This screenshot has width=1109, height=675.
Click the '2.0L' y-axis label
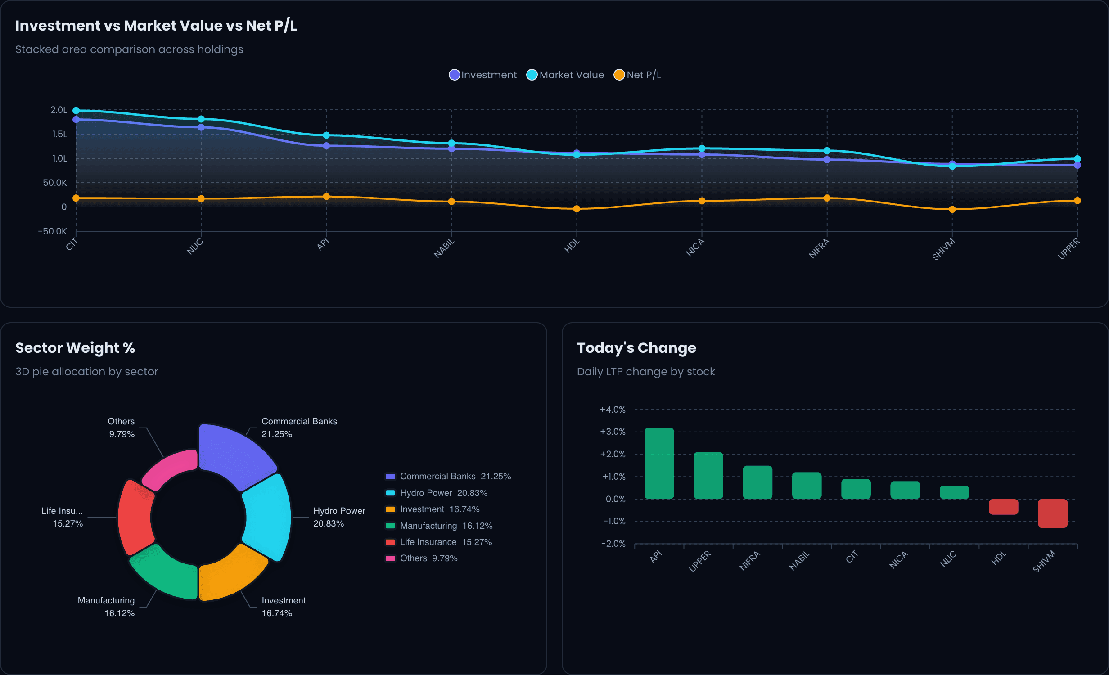(x=59, y=110)
